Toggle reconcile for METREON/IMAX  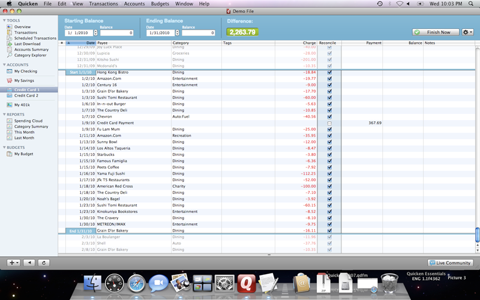coord(329,224)
